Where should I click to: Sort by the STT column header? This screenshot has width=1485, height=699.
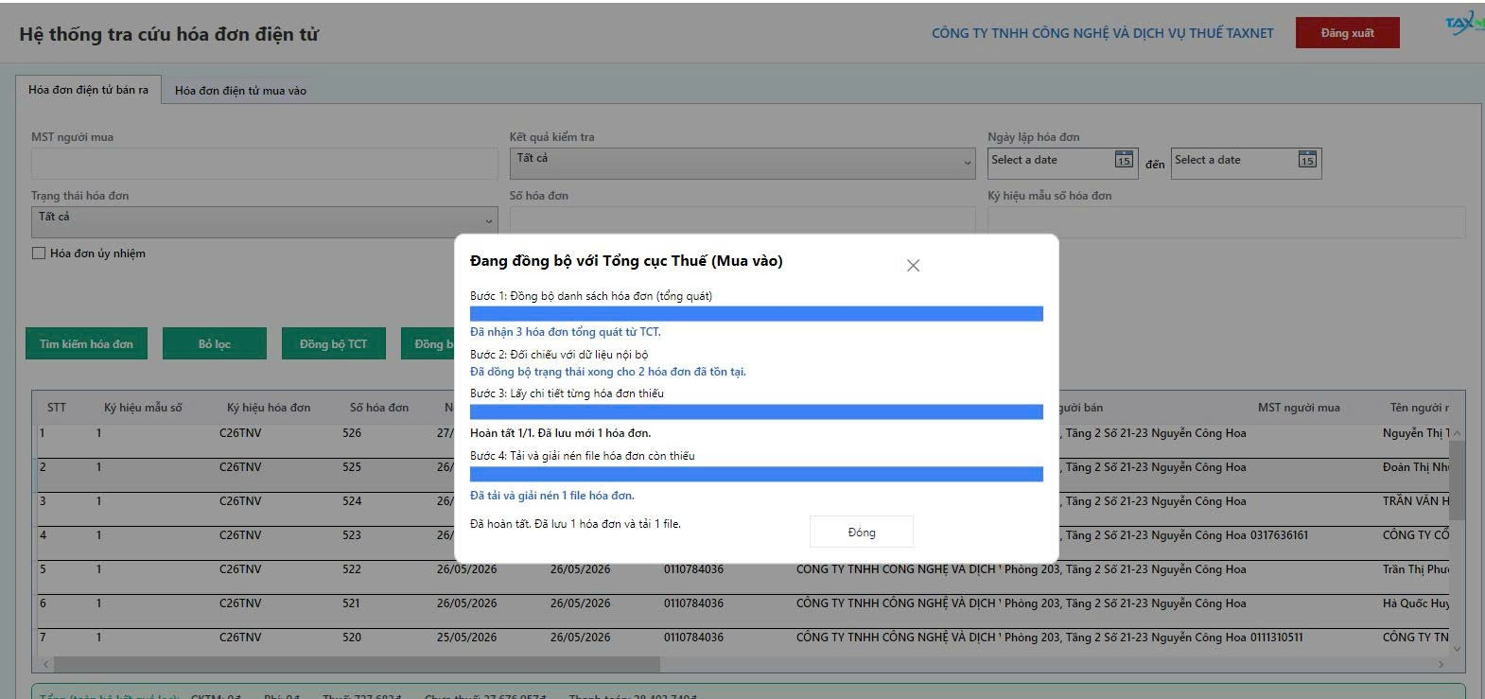(57, 408)
